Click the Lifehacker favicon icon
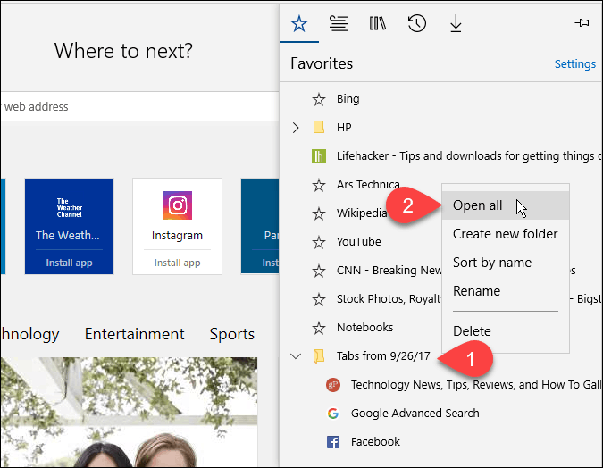The width and height of the screenshot is (603, 468). [319, 156]
